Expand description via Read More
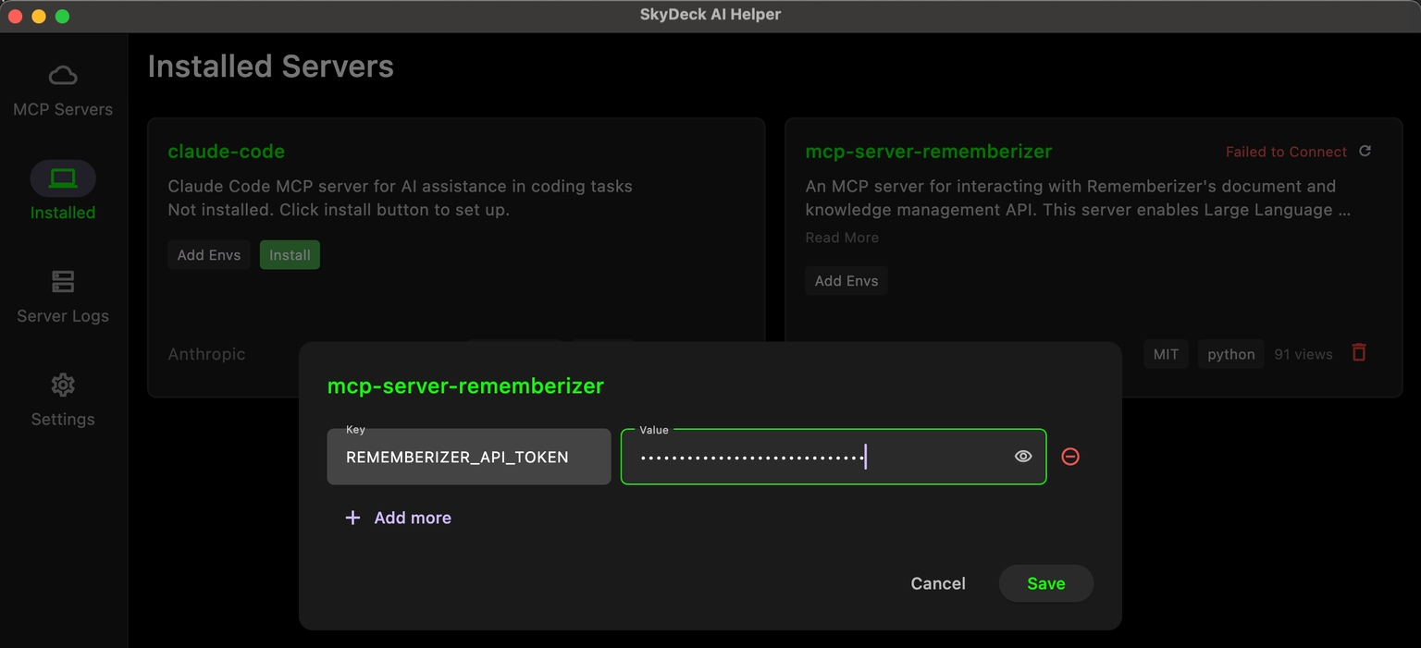The height and width of the screenshot is (648, 1421). click(x=842, y=238)
